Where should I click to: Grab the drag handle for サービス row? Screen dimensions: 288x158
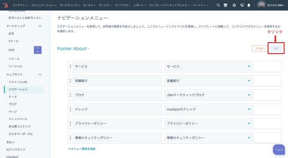70,66
